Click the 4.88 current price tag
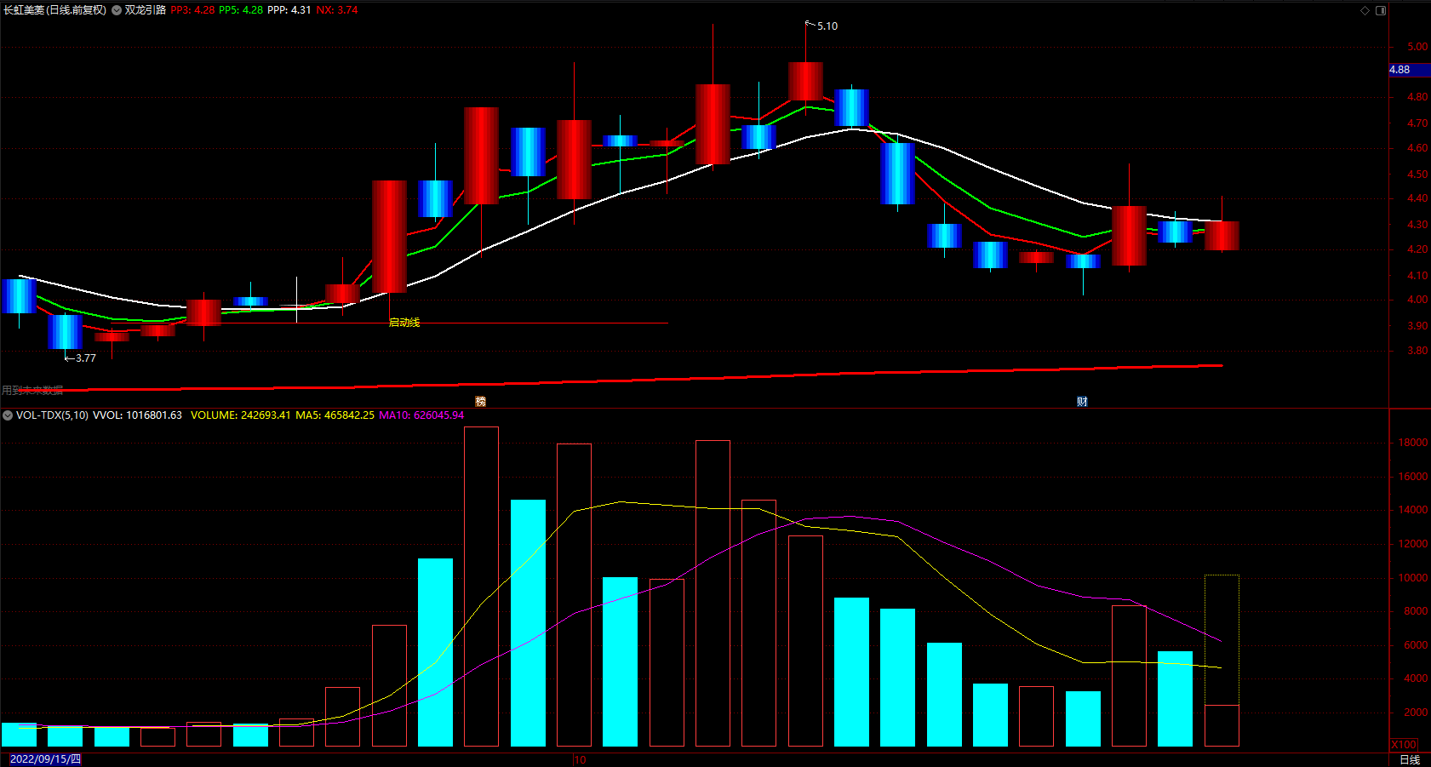1431x767 pixels. coord(1409,70)
